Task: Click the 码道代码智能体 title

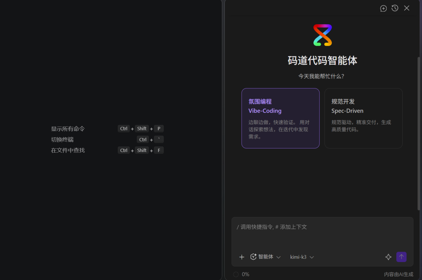Action: (322, 61)
